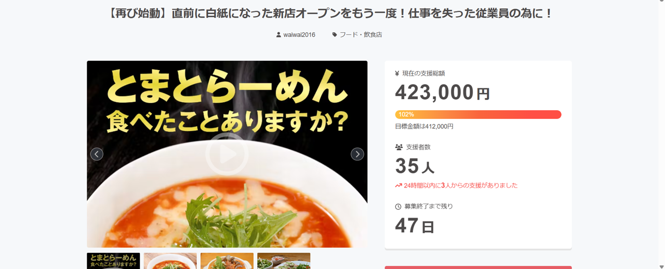This screenshot has height=269, width=665.
Task: Click the user icon beside waiwai2016
Action: [x=278, y=35]
